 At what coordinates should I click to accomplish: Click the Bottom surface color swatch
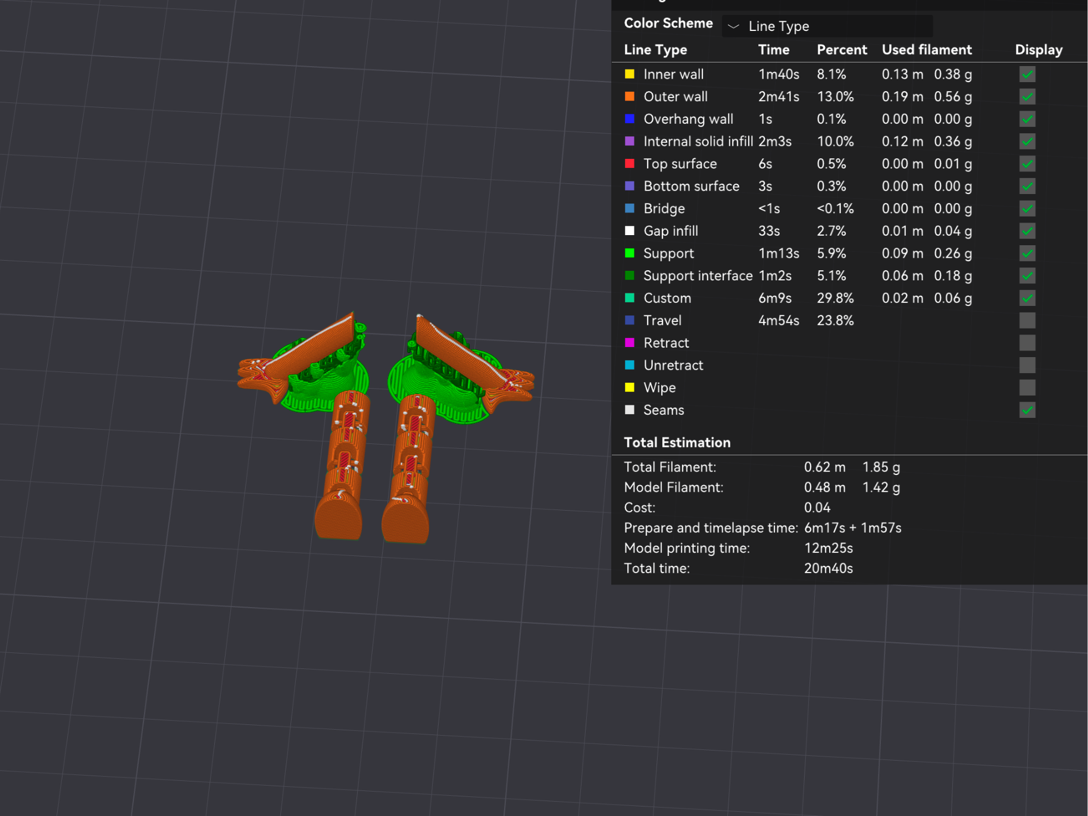pyautogui.click(x=629, y=186)
